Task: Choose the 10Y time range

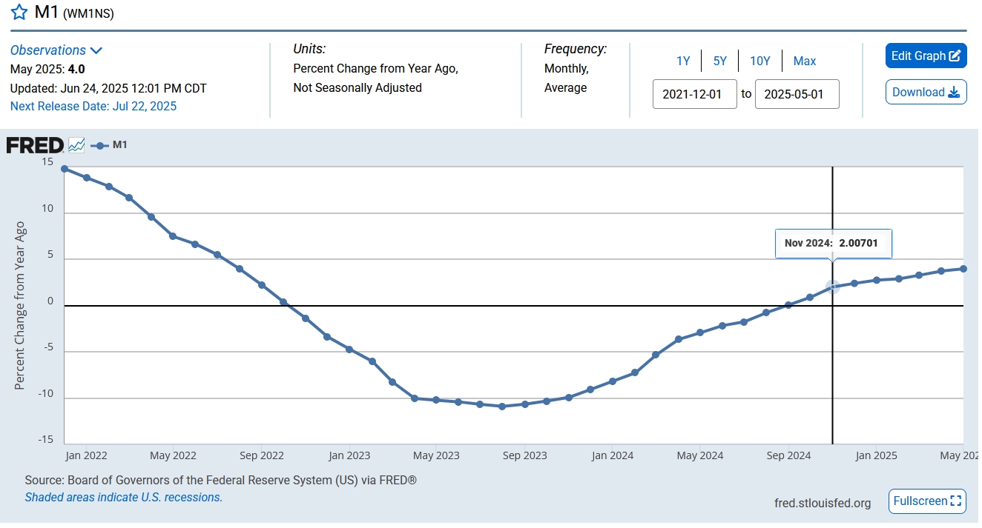Action: [759, 61]
